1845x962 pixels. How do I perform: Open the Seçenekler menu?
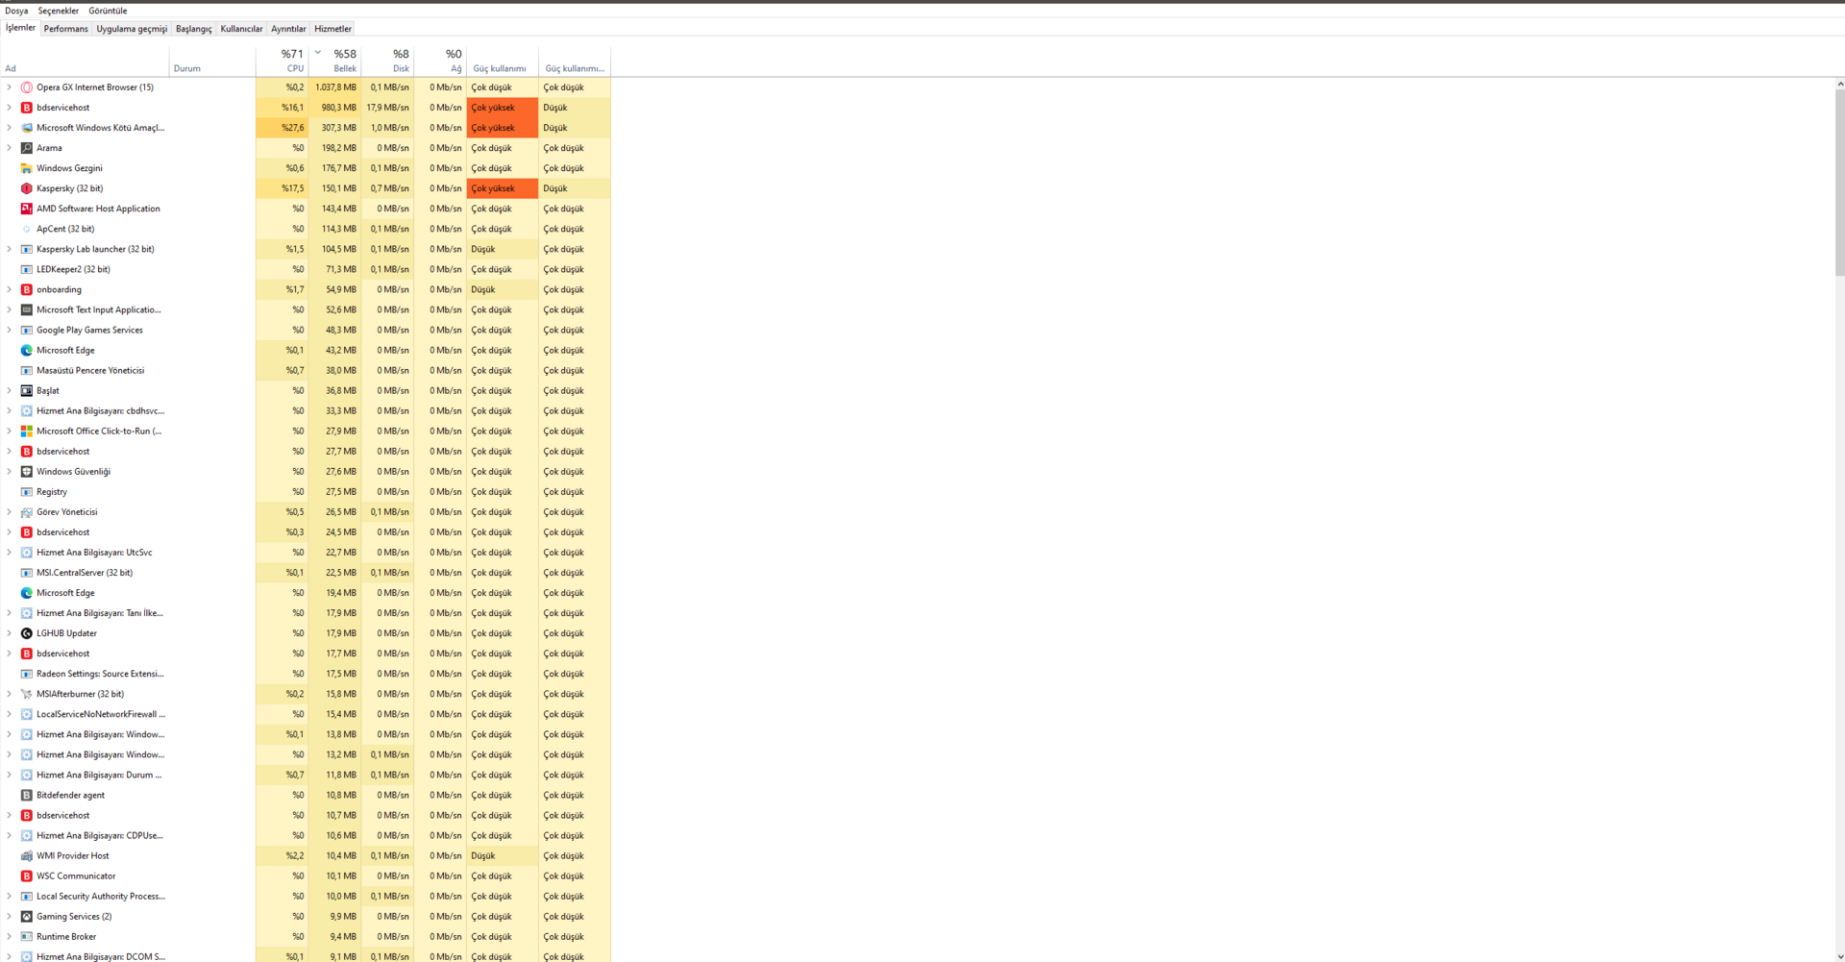pos(59,11)
